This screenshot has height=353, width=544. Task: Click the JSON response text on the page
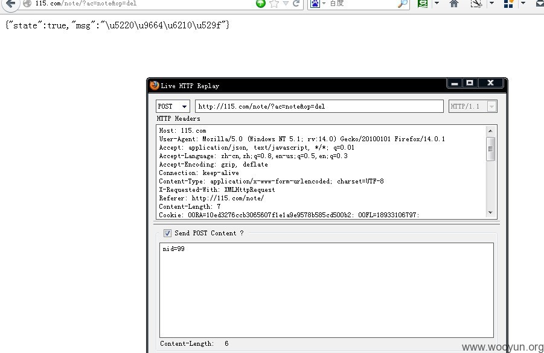click(117, 25)
